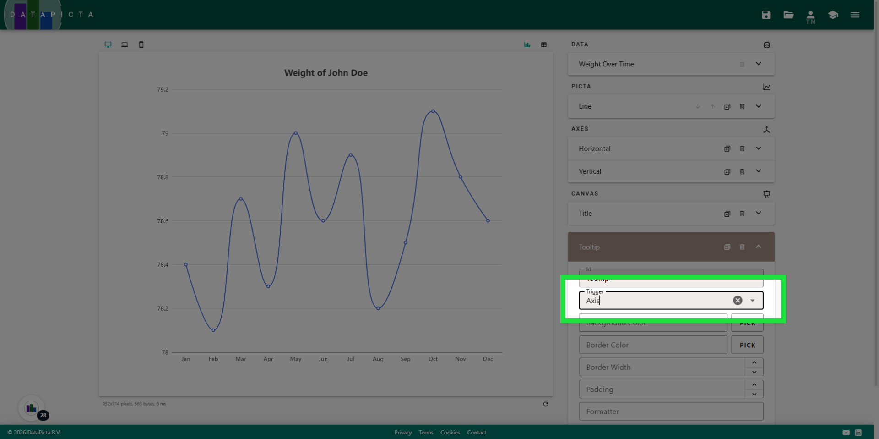Switch to desktop preview mode

coord(108,44)
